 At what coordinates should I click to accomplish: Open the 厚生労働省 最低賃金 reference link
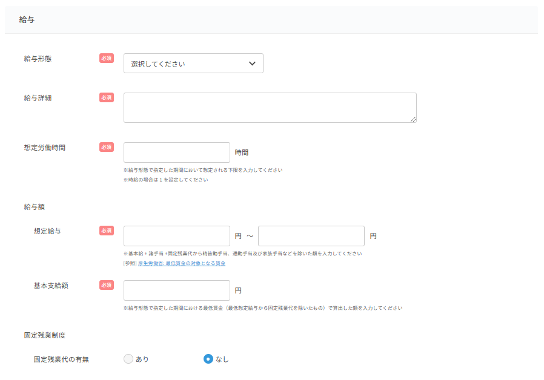[x=181, y=264]
